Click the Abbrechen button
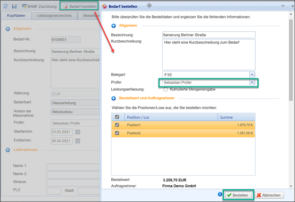 [x=270, y=195]
